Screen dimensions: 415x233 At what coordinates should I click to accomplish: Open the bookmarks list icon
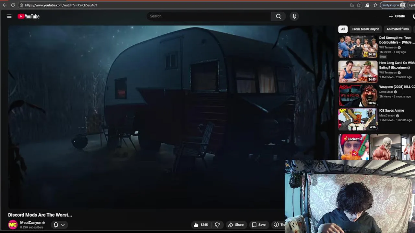click(375, 5)
